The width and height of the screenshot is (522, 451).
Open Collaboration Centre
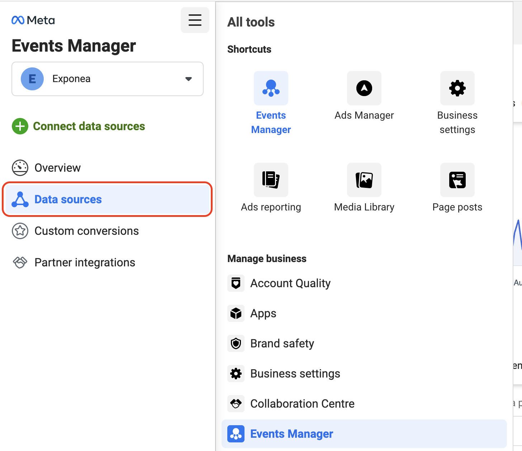pos(302,404)
